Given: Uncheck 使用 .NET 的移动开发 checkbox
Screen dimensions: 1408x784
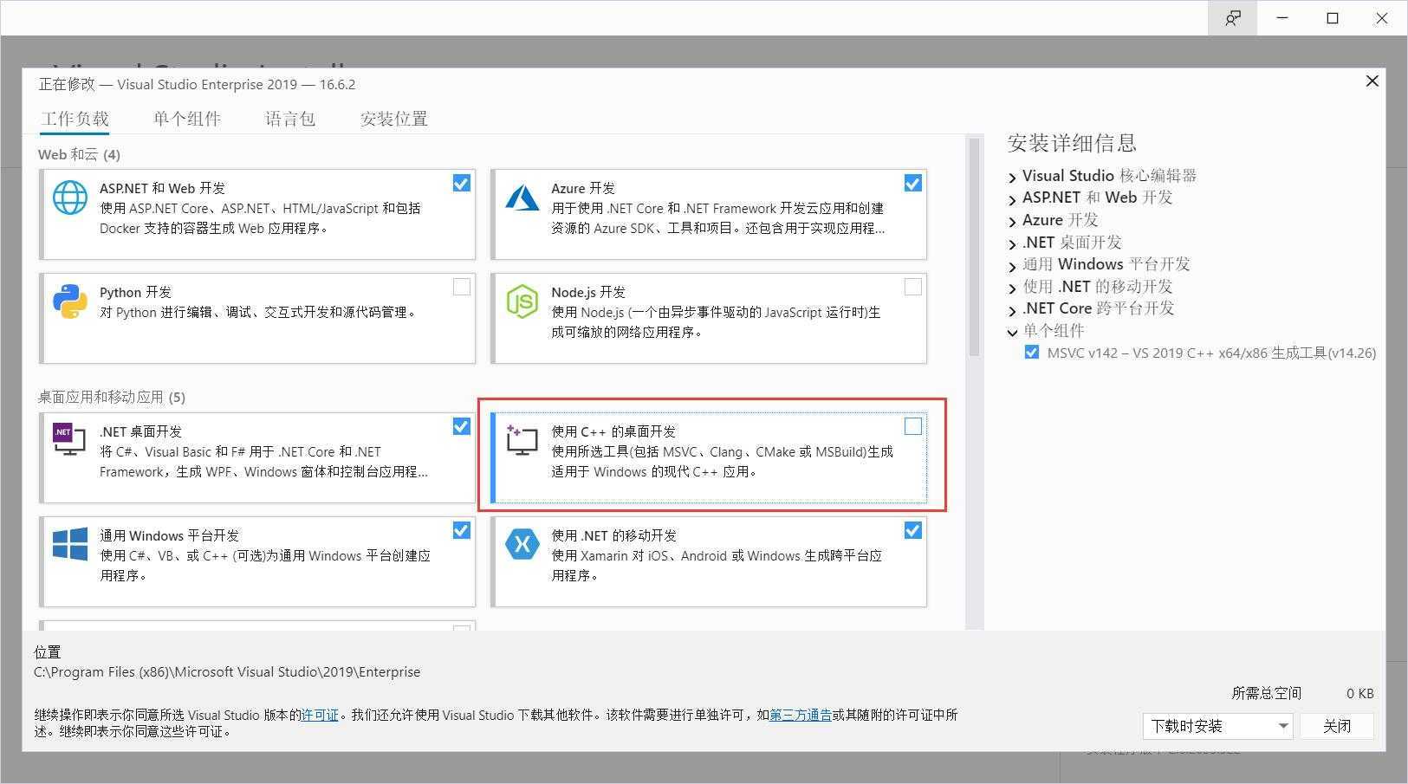Looking at the screenshot, I should coord(913,530).
